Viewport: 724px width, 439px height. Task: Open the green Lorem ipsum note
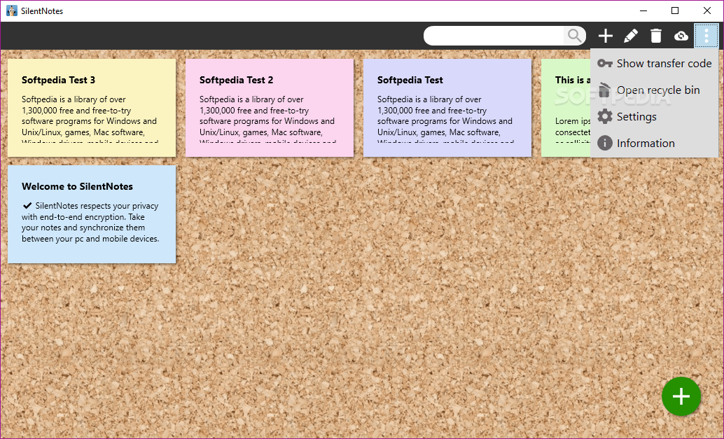coord(566,108)
